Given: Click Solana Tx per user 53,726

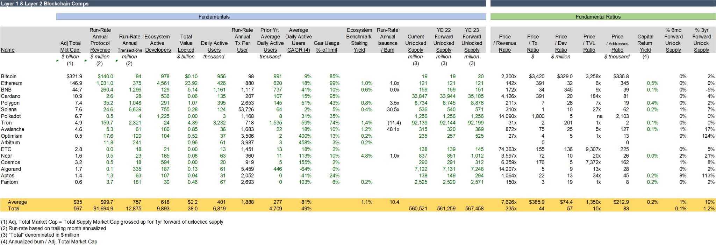Looking at the screenshot, I should pos(245,109).
